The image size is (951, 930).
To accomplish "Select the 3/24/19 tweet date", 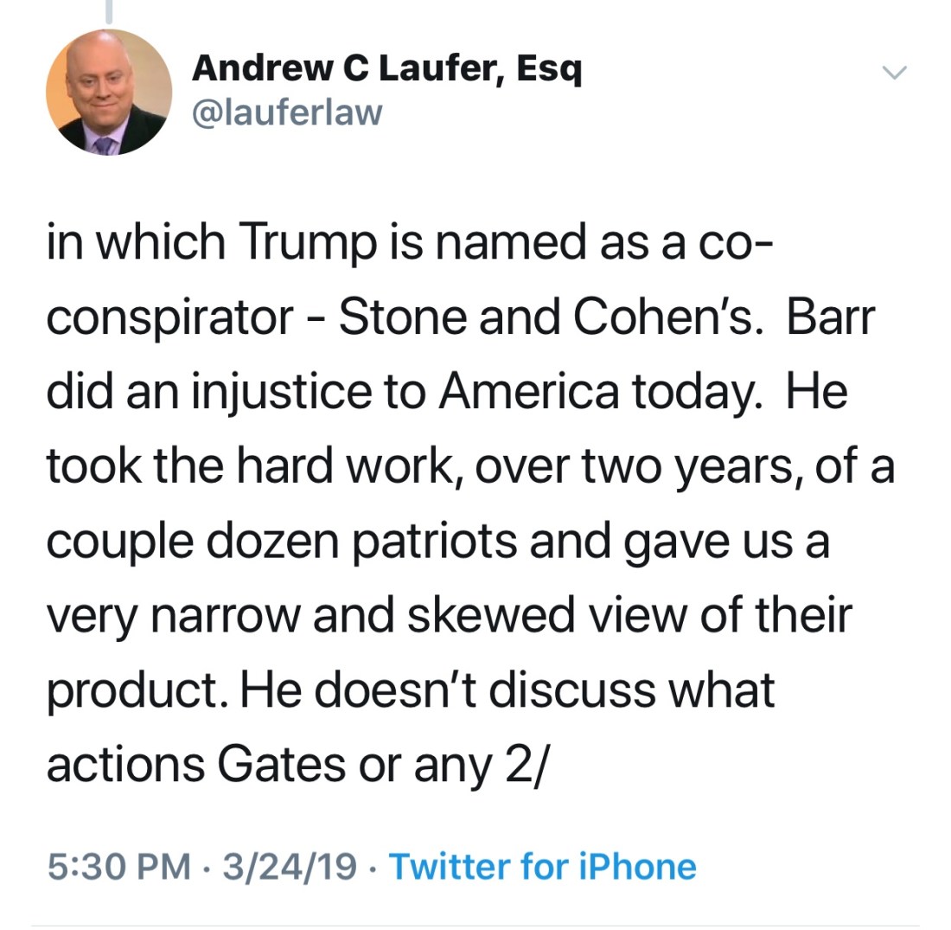I will tap(288, 866).
